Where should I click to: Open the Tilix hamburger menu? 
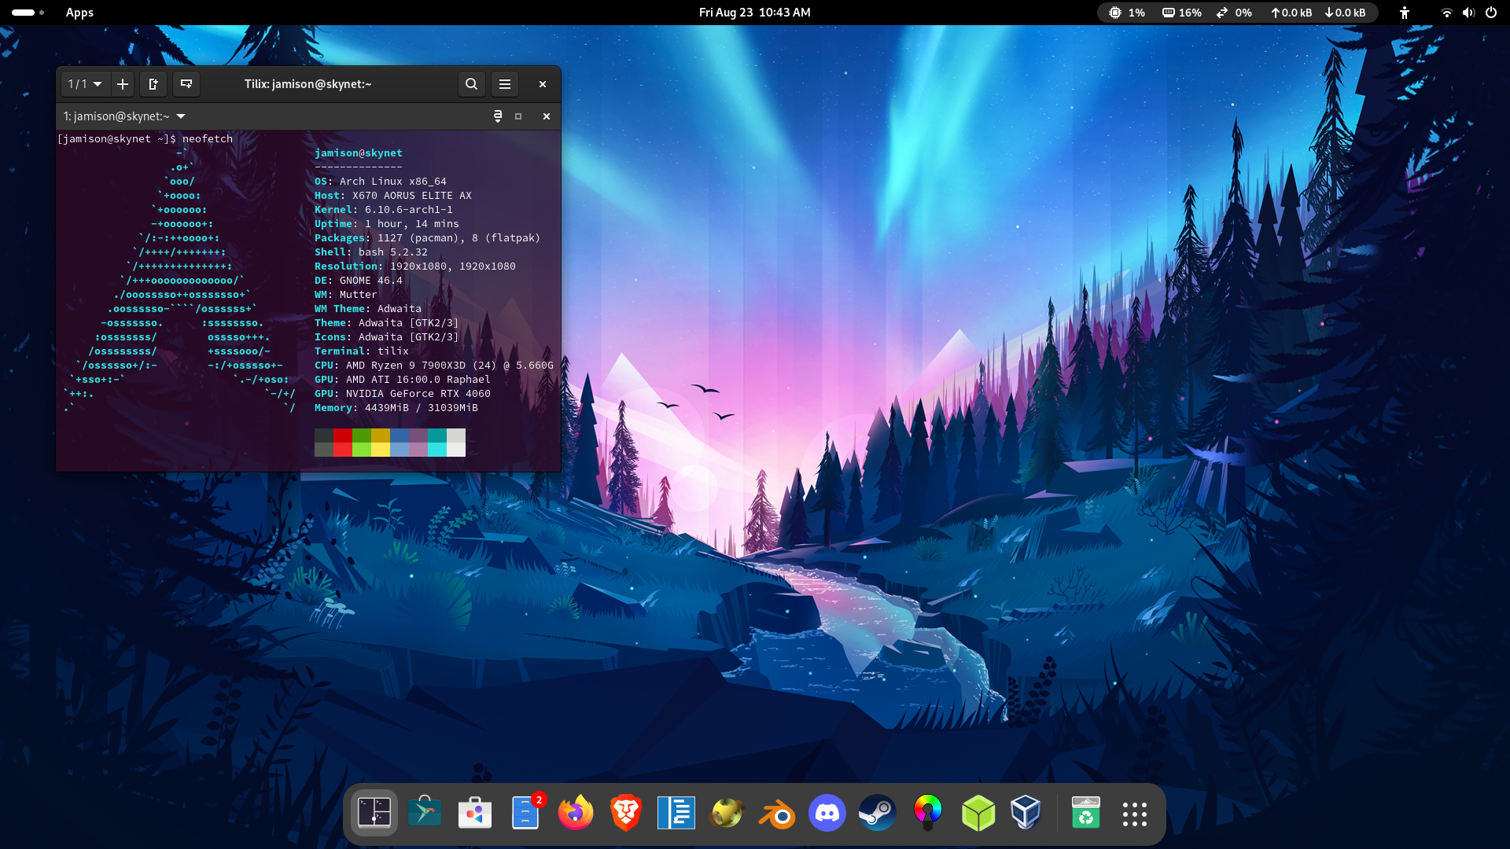(505, 84)
